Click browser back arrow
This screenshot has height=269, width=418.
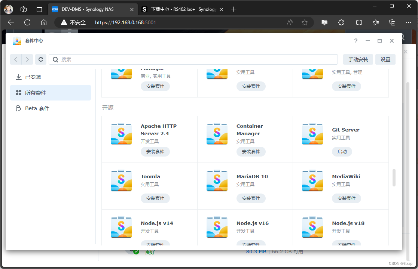point(11,22)
